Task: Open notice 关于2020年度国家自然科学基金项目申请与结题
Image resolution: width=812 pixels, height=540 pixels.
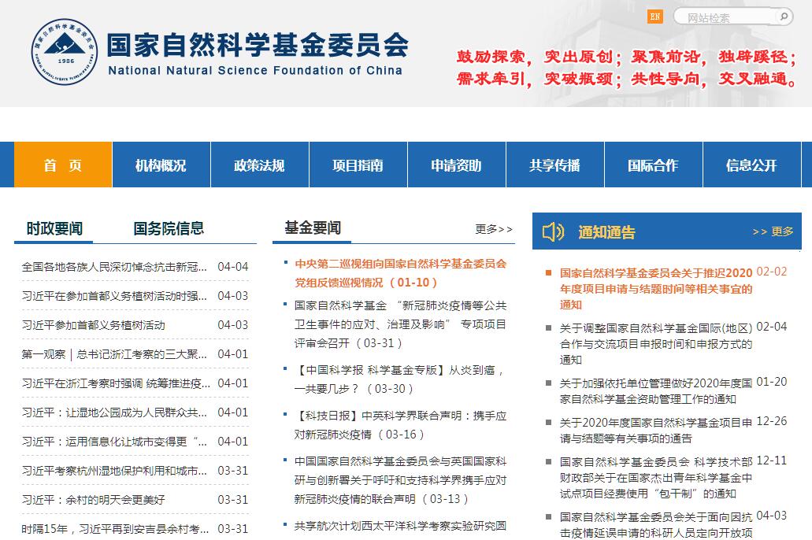Action: coord(655,431)
